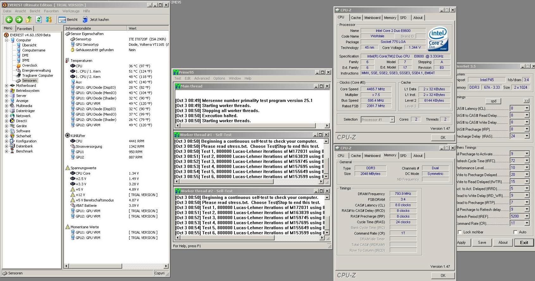Click Worker thread #1 vertical scrollbar down arrow
This screenshot has height=281, width=535.
[x=326, y=176]
